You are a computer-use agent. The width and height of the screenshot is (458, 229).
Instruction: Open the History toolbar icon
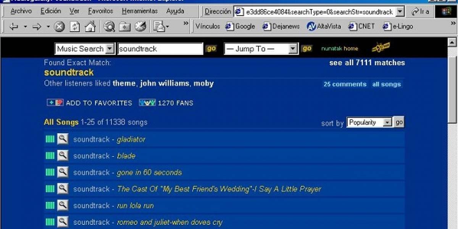tap(140, 26)
